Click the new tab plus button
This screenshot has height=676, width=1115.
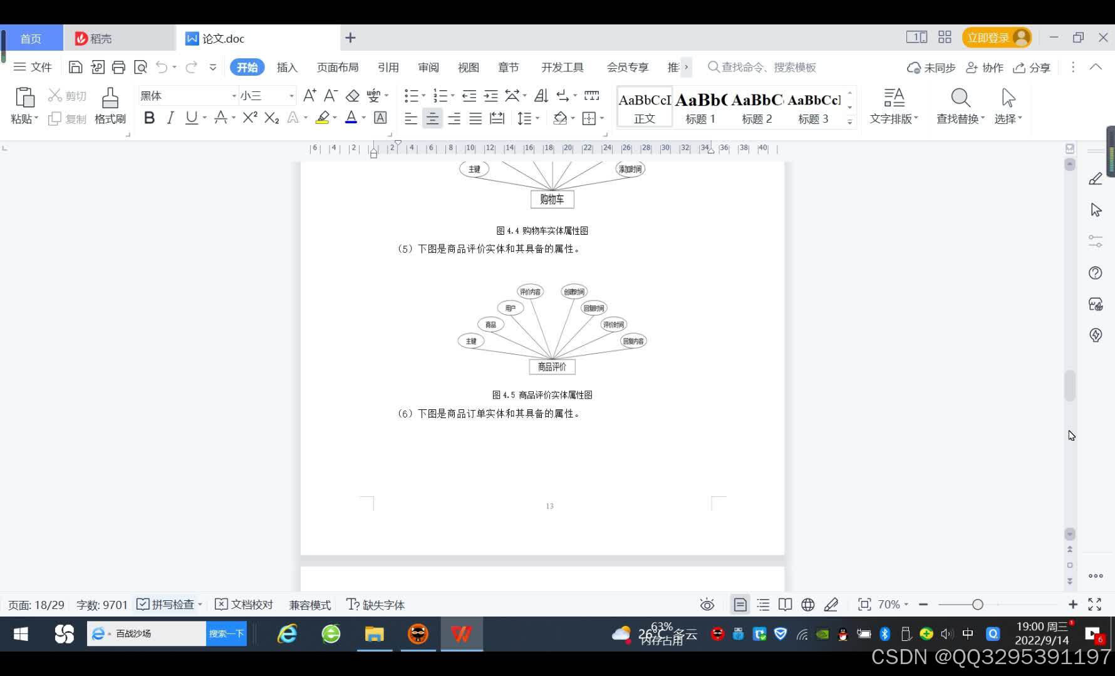click(350, 38)
